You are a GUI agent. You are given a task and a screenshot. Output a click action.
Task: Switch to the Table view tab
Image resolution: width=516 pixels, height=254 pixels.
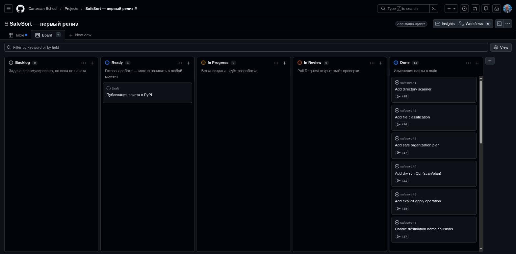click(18, 35)
